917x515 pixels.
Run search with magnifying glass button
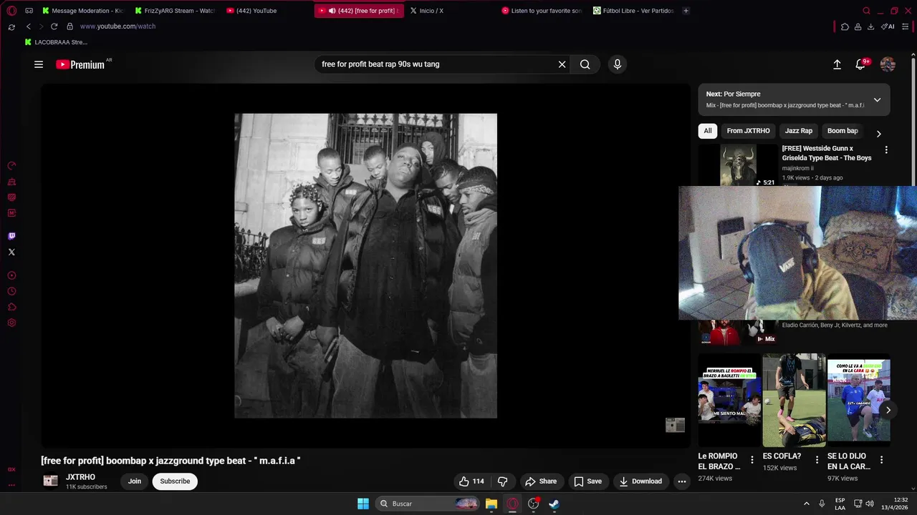(585, 64)
